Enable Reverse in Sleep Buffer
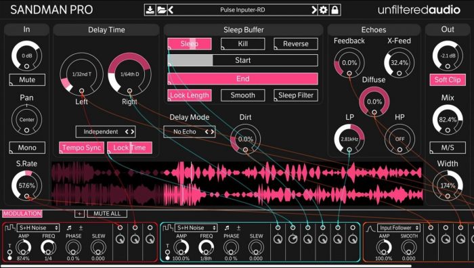Screen dimensions: 474x268 click(x=296, y=44)
